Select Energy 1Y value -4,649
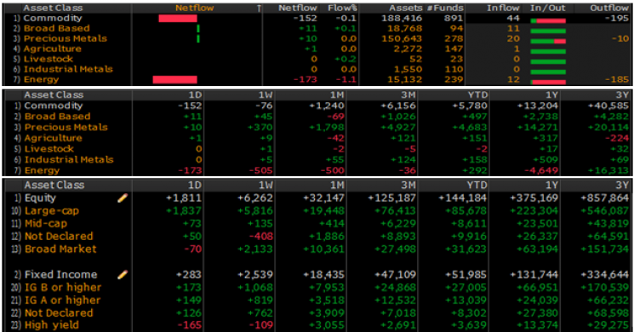The height and width of the screenshot is (332, 634). click(x=541, y=170)
